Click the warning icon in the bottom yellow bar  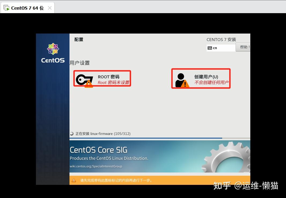coord(74,180)
